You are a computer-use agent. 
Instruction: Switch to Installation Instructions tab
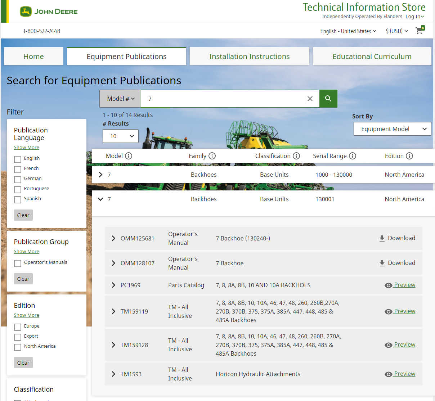[250, 57]
